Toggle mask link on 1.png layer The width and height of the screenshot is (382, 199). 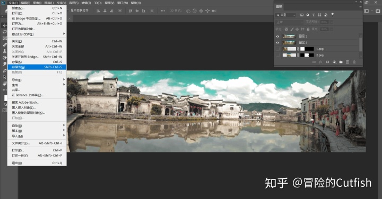pyautogui.click(x=298, y=49)
